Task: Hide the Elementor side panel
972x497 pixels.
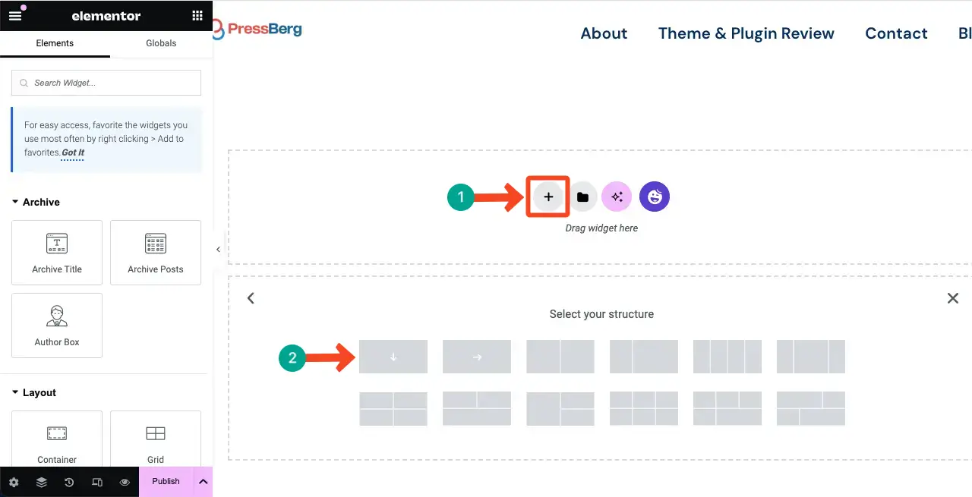Action: (x=218, y=249)
